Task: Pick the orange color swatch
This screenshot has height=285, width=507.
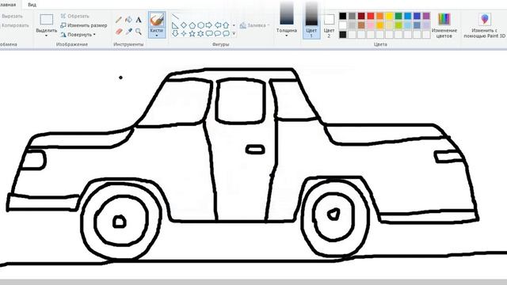Action: (380, 16)
